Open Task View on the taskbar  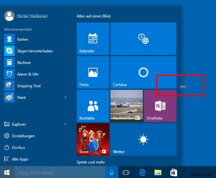126,172
